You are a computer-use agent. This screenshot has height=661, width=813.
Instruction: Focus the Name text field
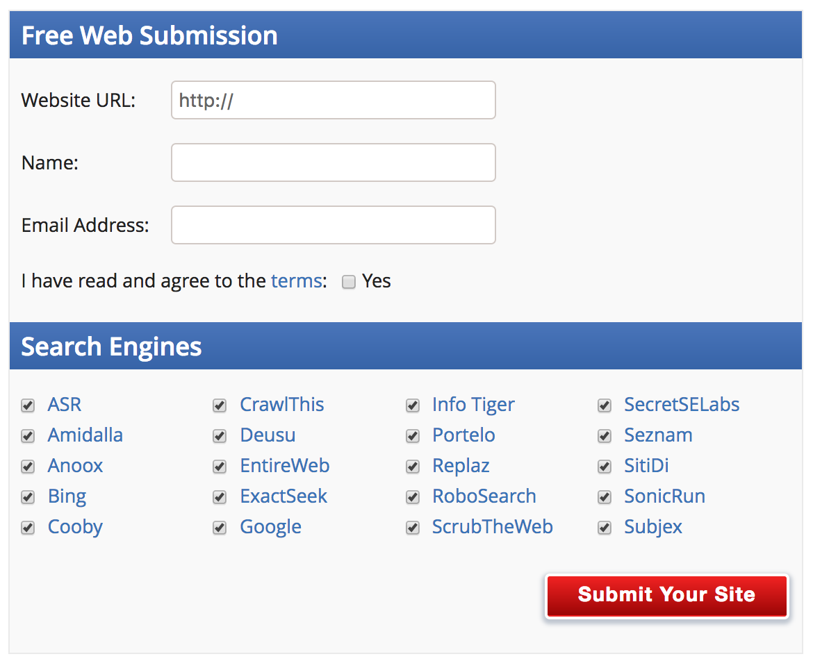pos(334,162)
